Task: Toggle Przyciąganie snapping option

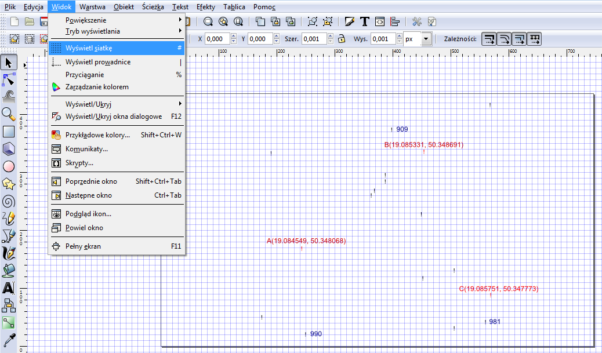Action: (x=117, y=74)
